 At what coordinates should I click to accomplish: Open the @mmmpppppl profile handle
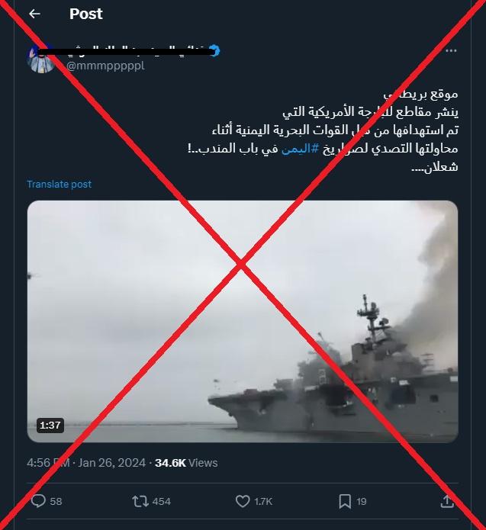tap(105, 66)
